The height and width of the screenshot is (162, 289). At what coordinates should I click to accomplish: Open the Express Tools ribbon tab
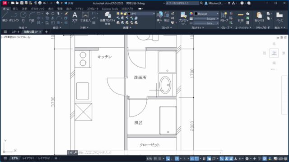(110, 9)
